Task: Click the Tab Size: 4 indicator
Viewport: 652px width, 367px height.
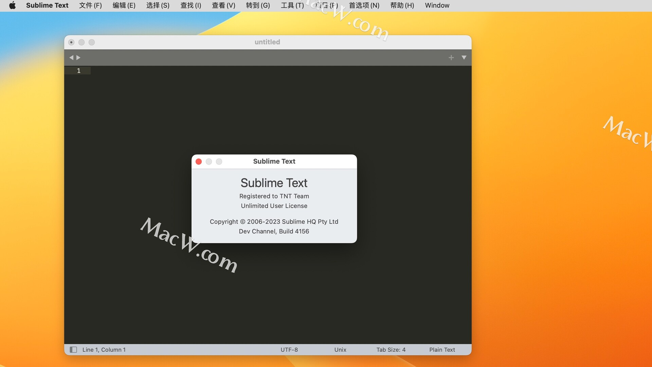Action: coord(391,349)
